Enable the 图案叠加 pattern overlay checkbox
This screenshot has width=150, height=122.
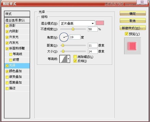coord(7,83)
